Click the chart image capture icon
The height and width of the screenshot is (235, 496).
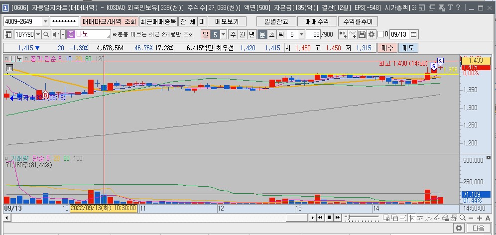pyautogui.click(x=454, y=218)
